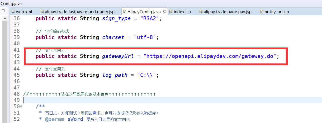
Task: Click the AlipayConfig.java Java file icon
Action: tap(125, 12)
